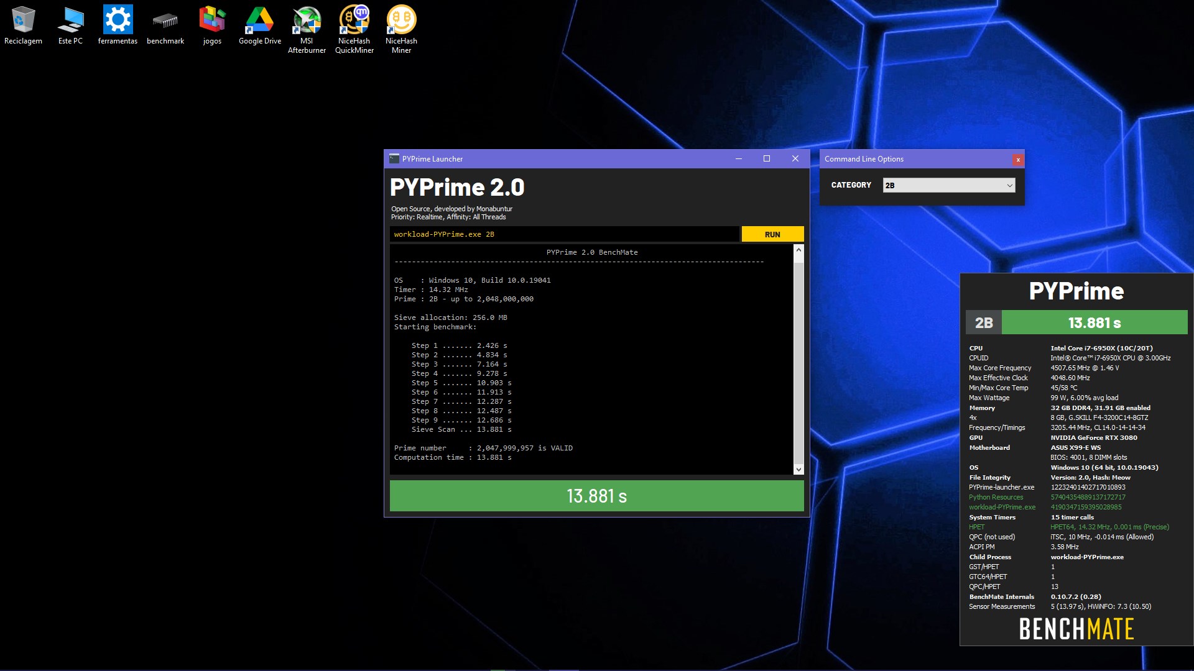Click the 'Step 5 ....... 10.903 s' line
1194x671 pixels.
[461, 383]
